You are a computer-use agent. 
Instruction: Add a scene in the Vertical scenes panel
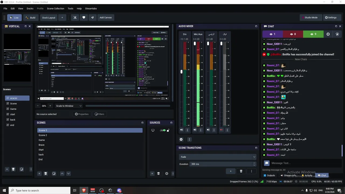tap(7, 169)
